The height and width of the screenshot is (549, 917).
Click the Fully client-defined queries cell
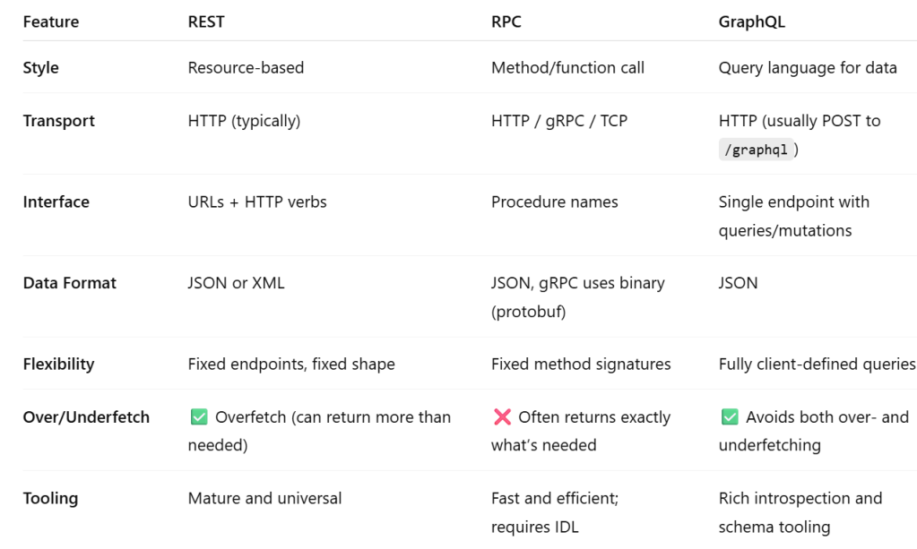click(817, 365)
